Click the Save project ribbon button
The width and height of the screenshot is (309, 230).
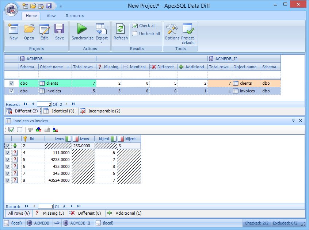59,32
